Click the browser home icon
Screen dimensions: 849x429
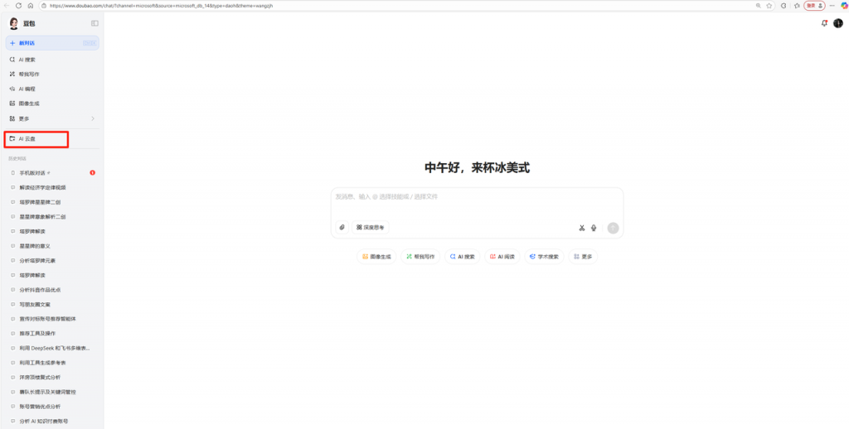(31, 6)
